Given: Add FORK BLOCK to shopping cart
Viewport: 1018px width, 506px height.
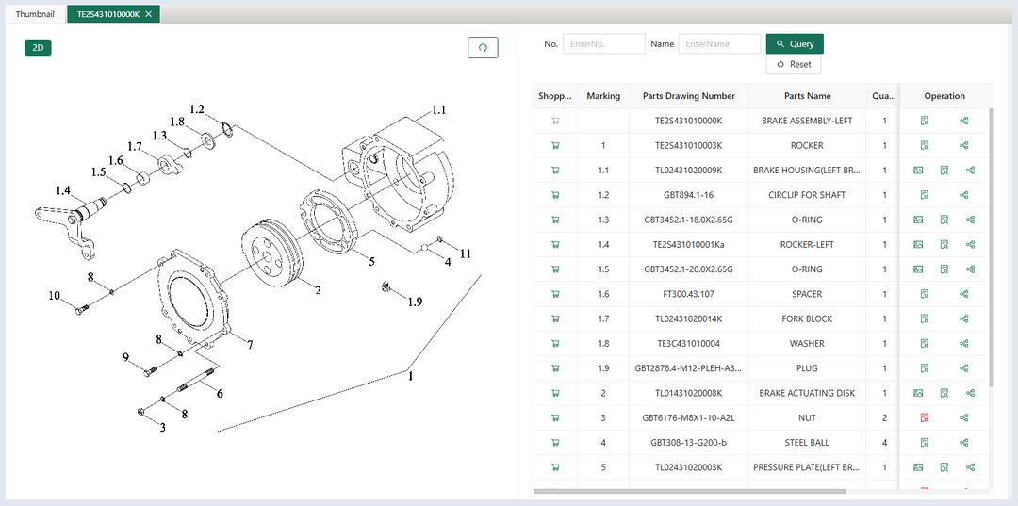Looking at the screenshot, I should click(554, 318).
